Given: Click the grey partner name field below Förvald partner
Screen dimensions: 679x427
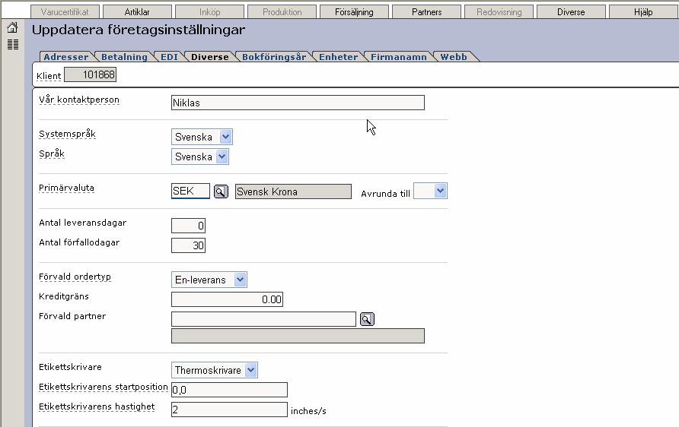Looking at the screenshot, I should coord(298,336).
